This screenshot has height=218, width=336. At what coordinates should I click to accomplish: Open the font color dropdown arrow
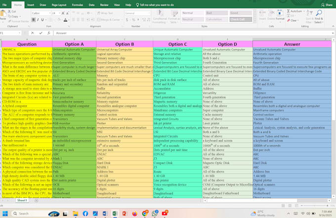point(69,20)
